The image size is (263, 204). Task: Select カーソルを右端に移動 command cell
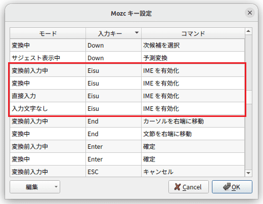pyautogui.click(x=193, y=121)
